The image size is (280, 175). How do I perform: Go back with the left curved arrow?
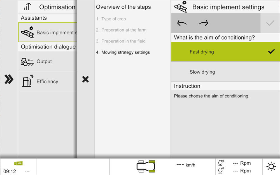(182, 23)
